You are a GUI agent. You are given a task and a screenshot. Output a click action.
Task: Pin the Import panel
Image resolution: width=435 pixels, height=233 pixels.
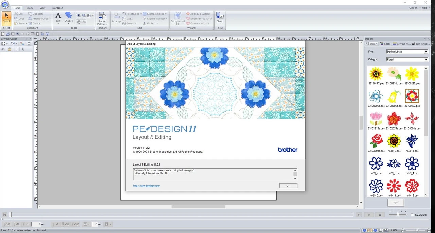pyautogui.click(x=425, y=39)
